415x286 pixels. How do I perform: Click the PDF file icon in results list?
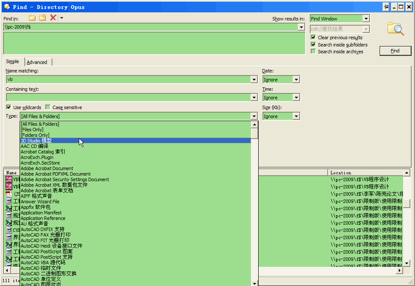click(x=9, y=194)
